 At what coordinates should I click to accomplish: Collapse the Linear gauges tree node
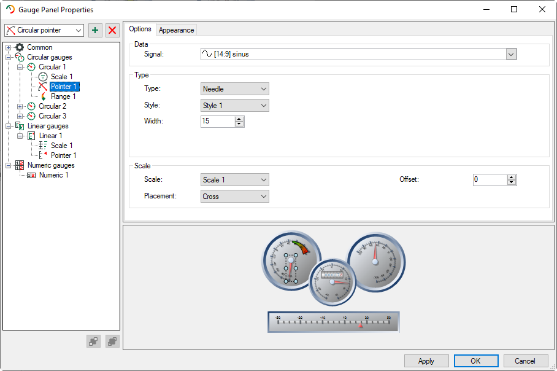click(x=8, y=126)
